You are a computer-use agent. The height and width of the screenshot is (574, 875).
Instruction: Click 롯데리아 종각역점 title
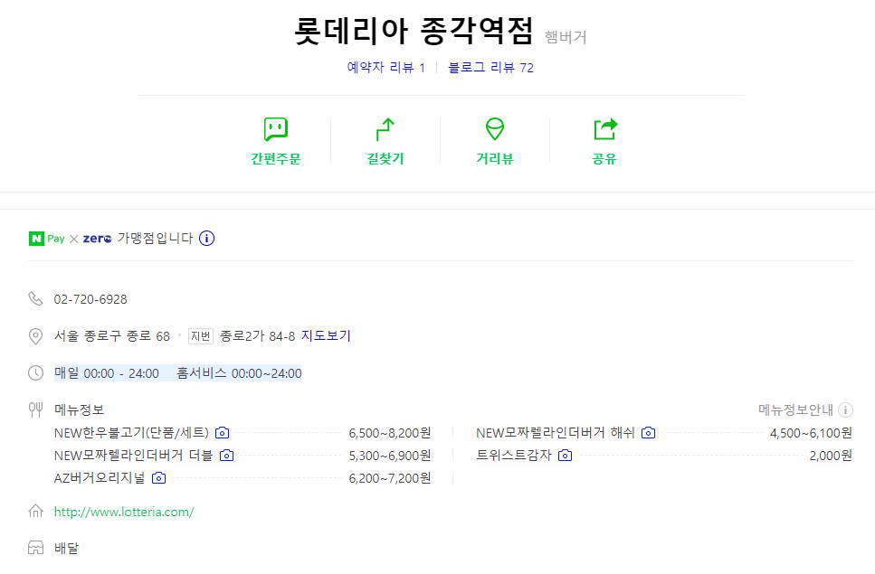click(x=414, y=31)
